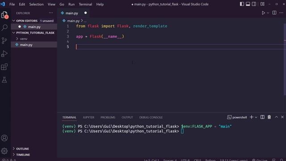Switch to the JUPYTER panel tab
This screenshot has height=161, width=286.
88,117
